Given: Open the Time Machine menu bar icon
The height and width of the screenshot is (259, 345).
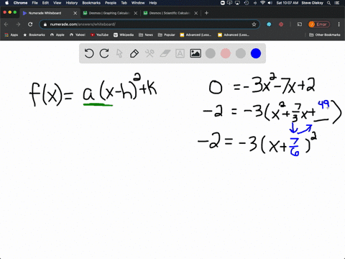Looking at the screenshot, I should pyautogui.click(x=247, y=3).
